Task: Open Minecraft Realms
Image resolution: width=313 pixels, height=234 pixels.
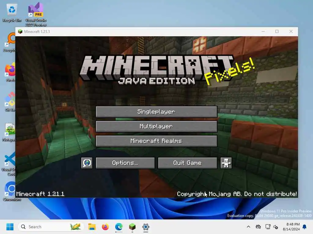Action: click(x=156, y=141)
